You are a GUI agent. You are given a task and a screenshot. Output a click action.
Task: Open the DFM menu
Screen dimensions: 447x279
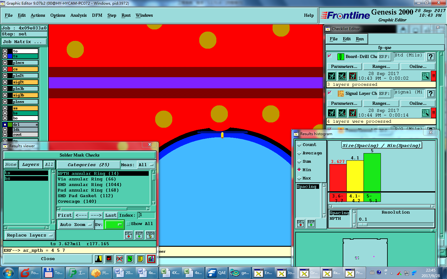(x=97, y=15)
